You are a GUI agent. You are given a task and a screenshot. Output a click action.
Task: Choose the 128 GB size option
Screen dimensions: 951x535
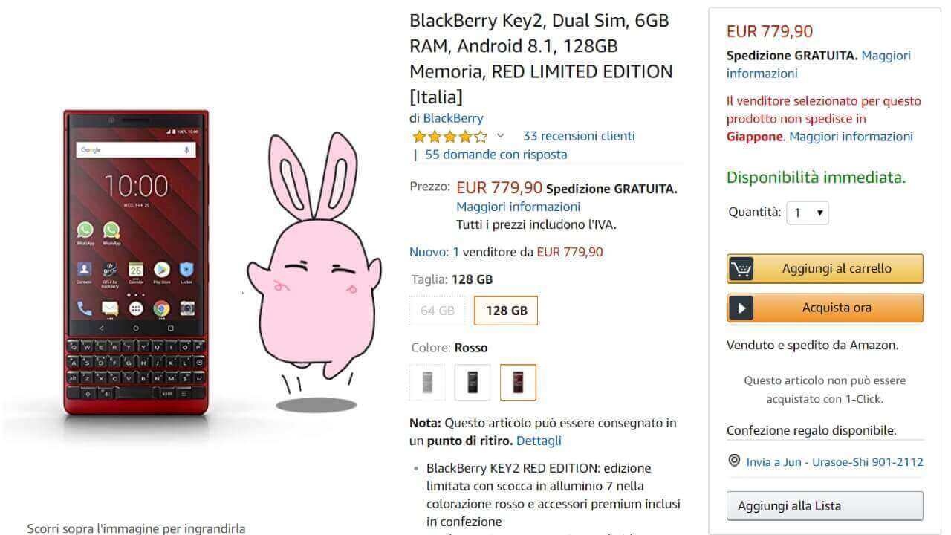click(506, 311)
